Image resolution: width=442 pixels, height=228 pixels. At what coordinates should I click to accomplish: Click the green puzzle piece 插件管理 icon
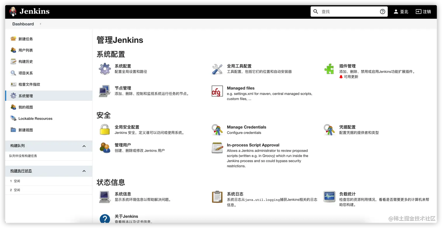(x=329, y=69)
